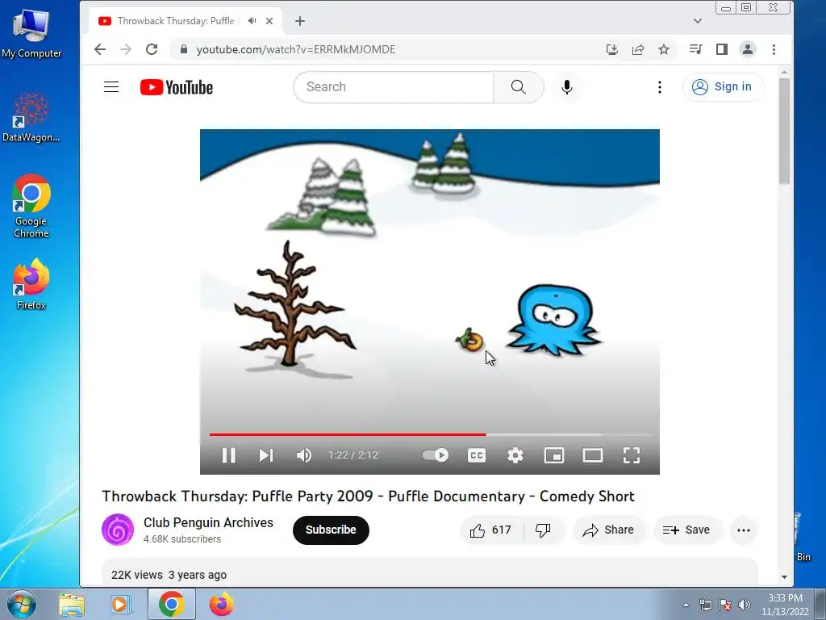
Task: Select the Recycle Bin desktop icon
Action: (803, 538)
